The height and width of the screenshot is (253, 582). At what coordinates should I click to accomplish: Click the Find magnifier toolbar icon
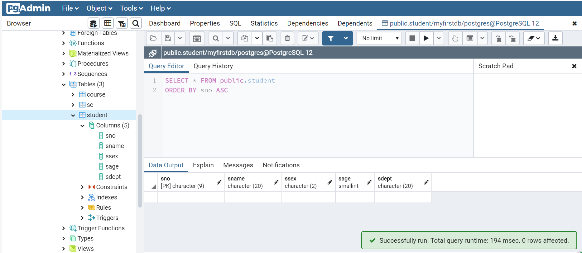pyautogui.click(x=216, y=38)
